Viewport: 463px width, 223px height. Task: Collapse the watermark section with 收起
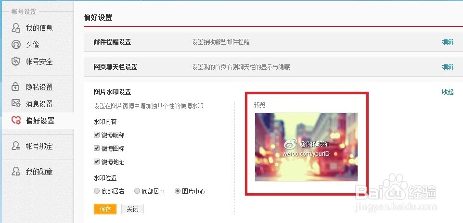(448, 92)
